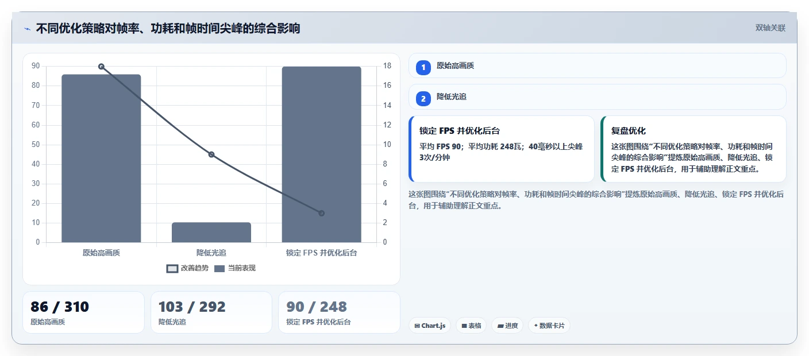Click the 改善趋势 legend color box

(172, 269)
